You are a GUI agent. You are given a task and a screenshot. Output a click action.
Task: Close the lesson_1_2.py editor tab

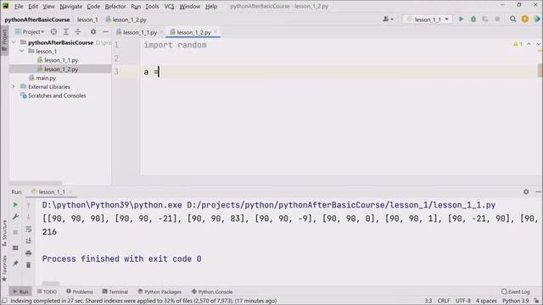point(216,32)
